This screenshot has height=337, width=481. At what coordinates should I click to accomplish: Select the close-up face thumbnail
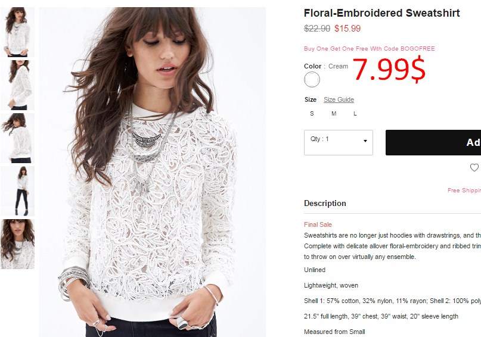[17, 244]
